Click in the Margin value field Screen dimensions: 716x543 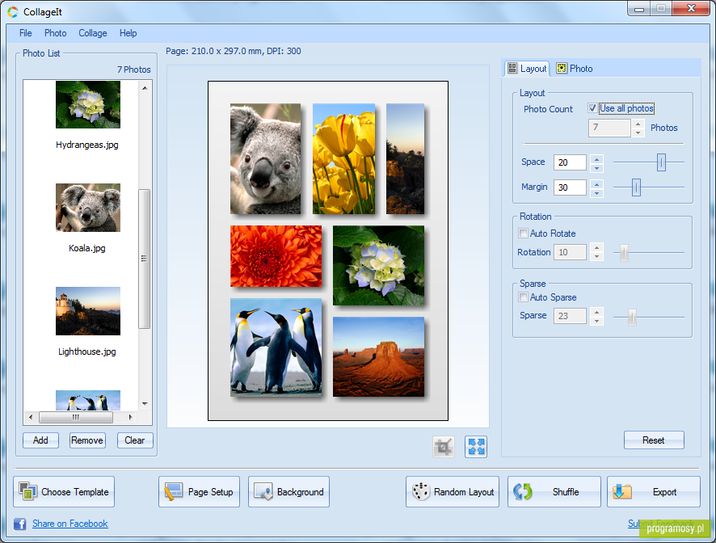pos(570,187)
